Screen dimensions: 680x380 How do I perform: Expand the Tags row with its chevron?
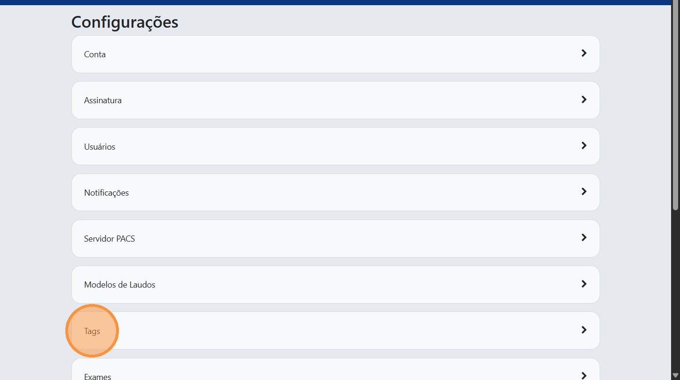tap(584, 330)
